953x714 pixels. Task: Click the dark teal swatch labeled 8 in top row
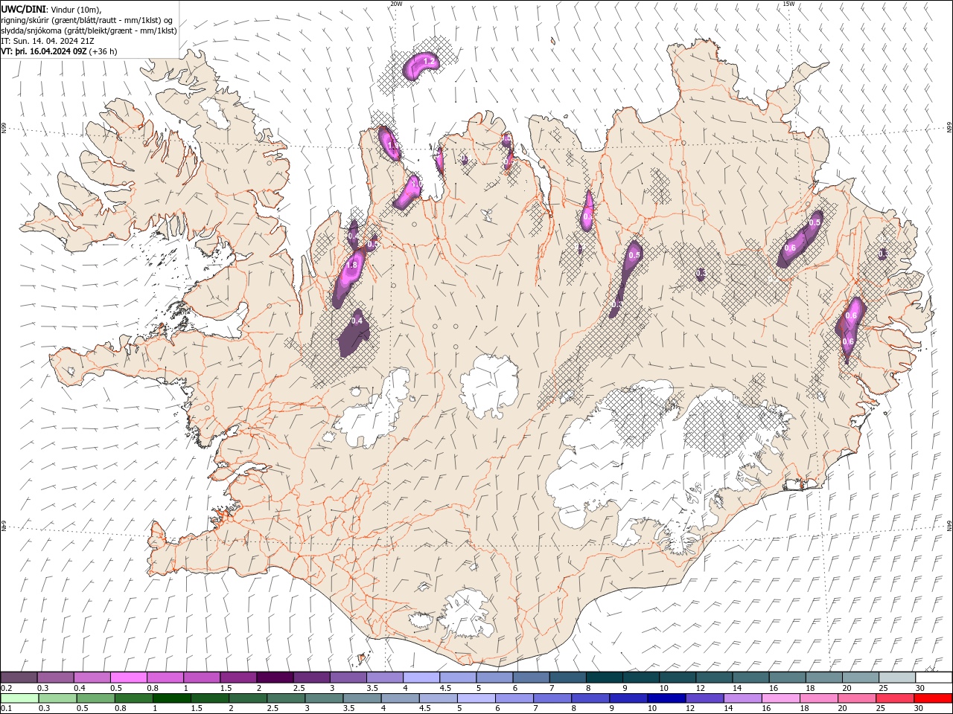pyautogui.click(x=604, y=678)
